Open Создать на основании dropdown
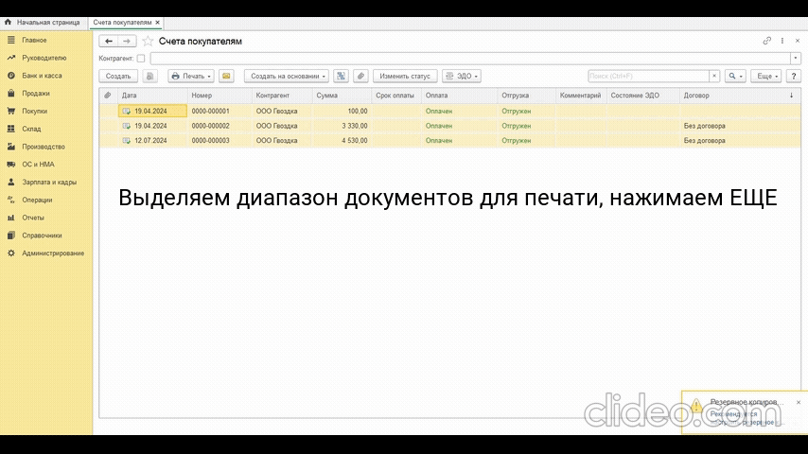Image resolution: width=808 pixels, height=454 pixels. [x=287, y=76]
